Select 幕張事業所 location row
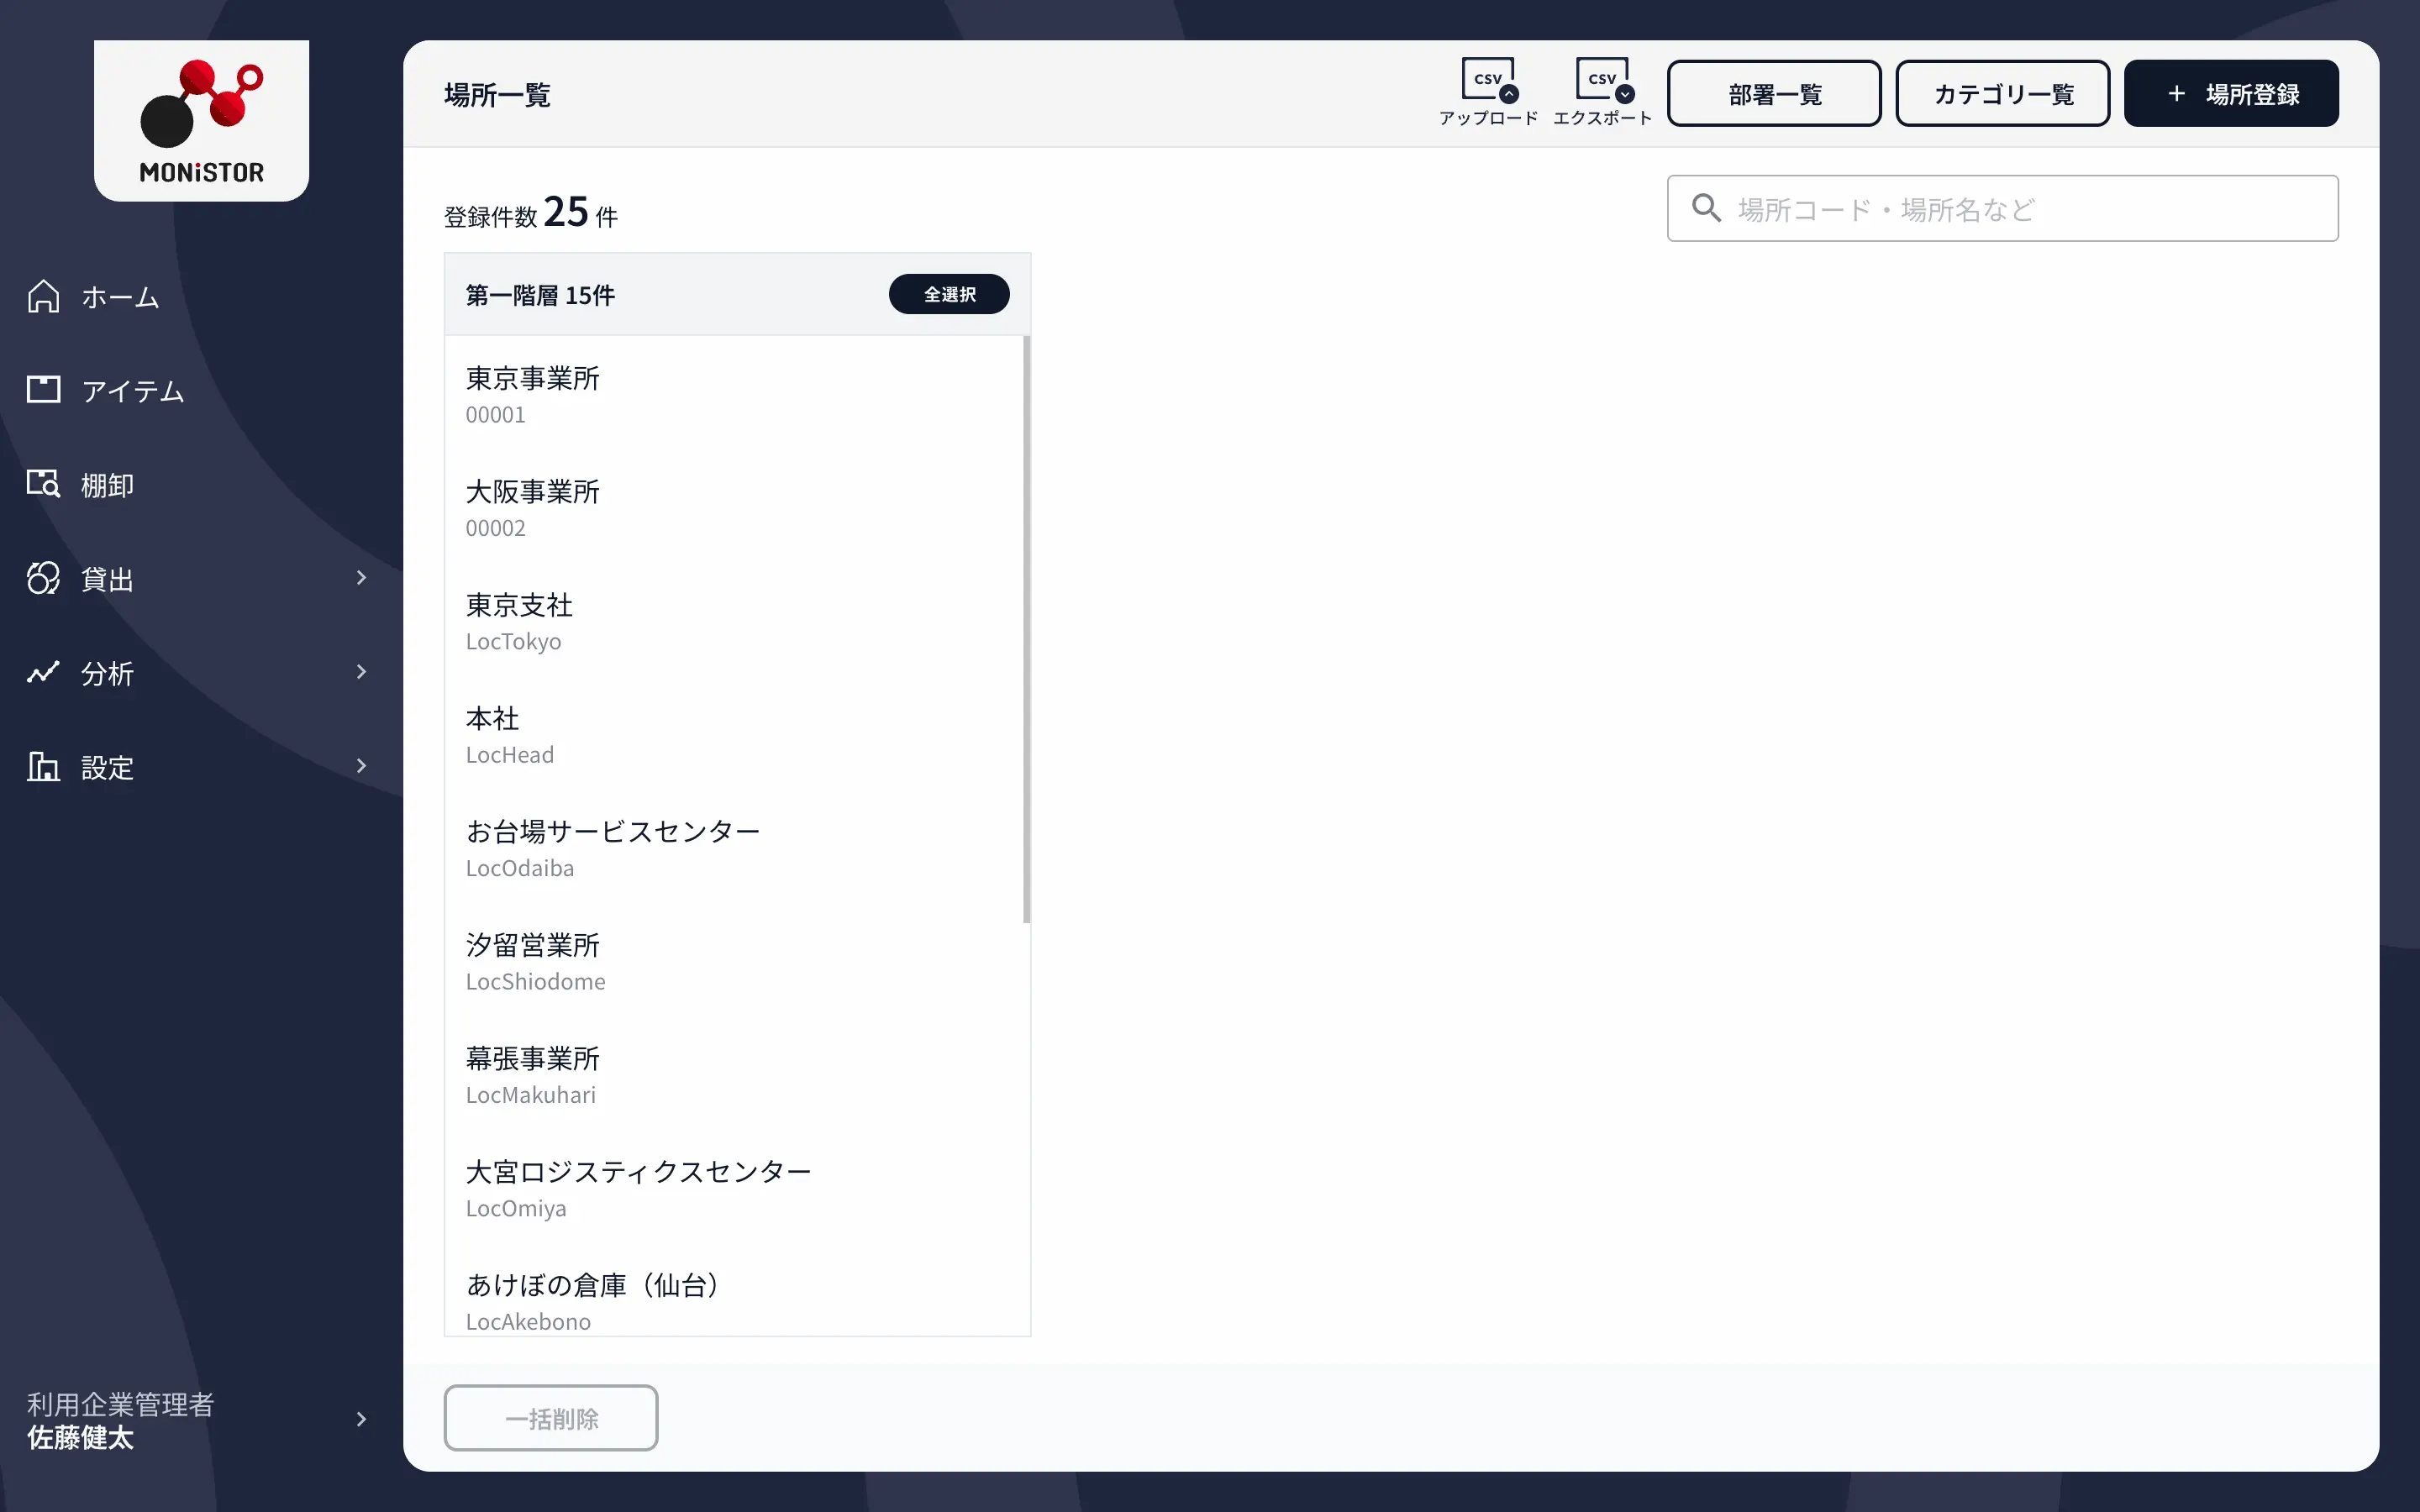 click(734, 1074)
